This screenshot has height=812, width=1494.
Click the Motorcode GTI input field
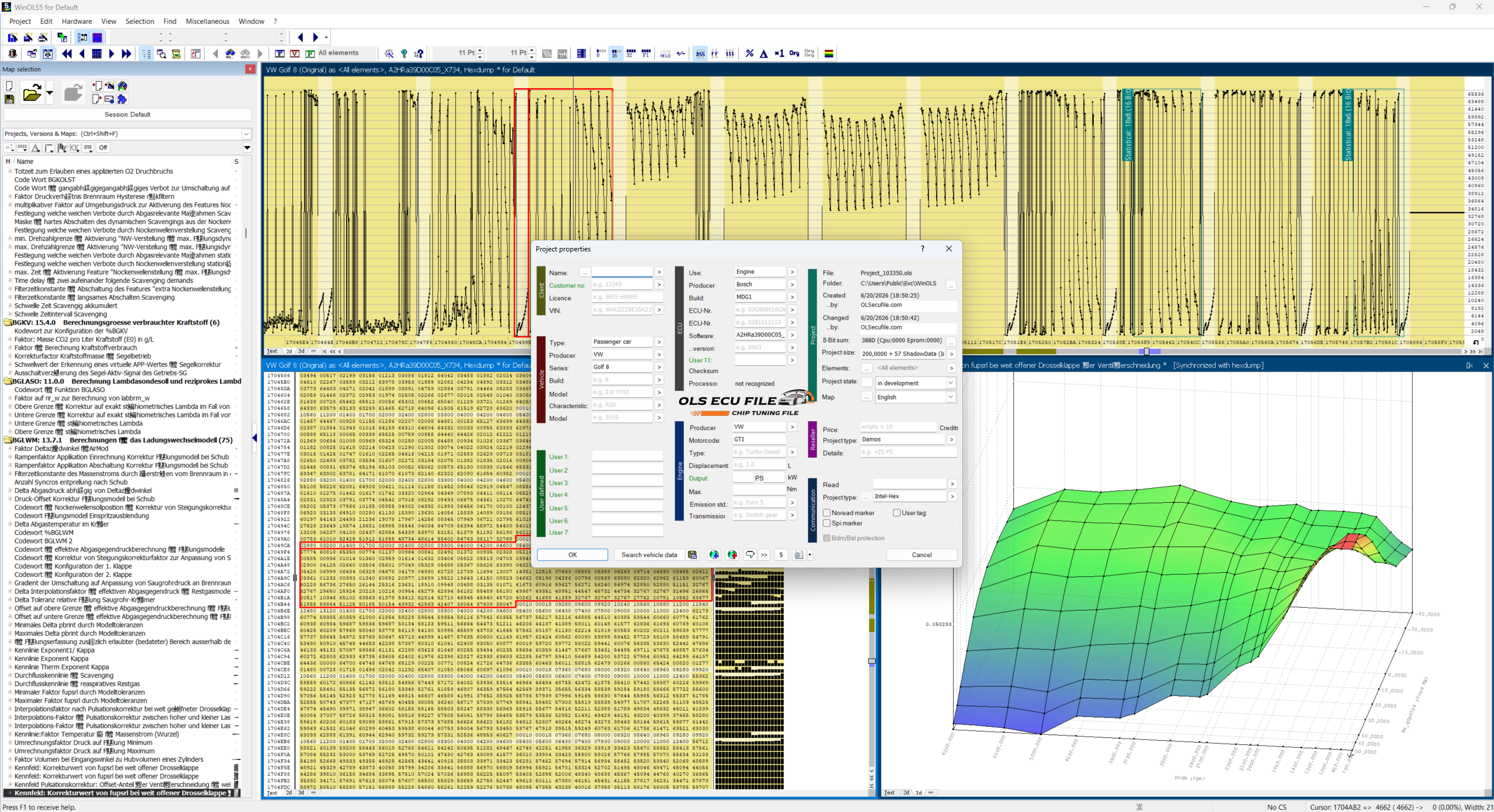tap(759, 439)
